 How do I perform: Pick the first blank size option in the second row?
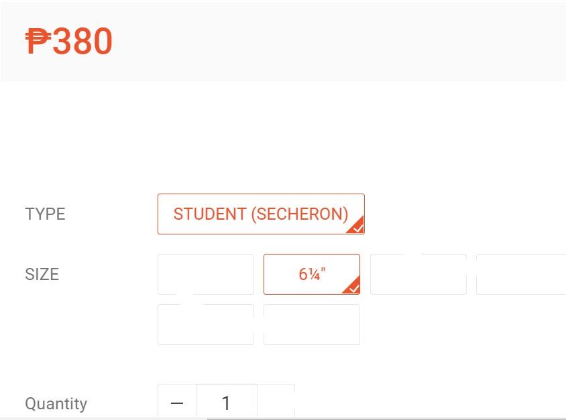tap(206, 324)
